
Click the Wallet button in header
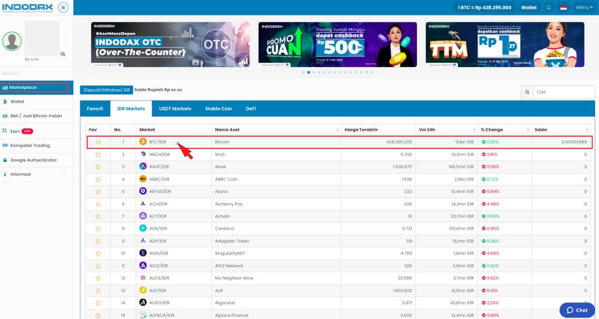coord(528,7)
